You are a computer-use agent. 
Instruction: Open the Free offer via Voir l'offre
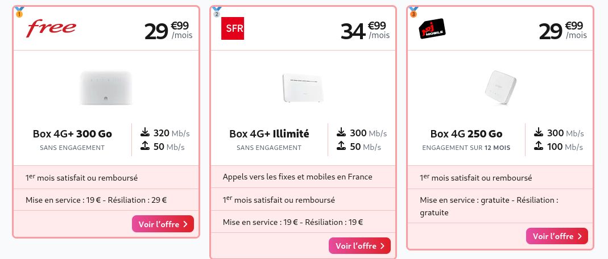tap(163, 224)
